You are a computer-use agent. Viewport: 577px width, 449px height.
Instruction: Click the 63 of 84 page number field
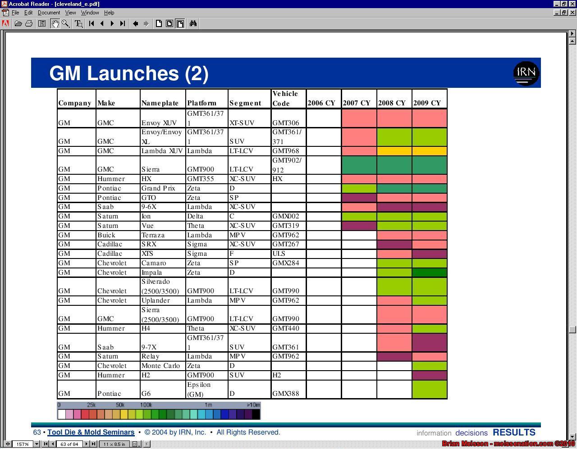click(69, 444)
